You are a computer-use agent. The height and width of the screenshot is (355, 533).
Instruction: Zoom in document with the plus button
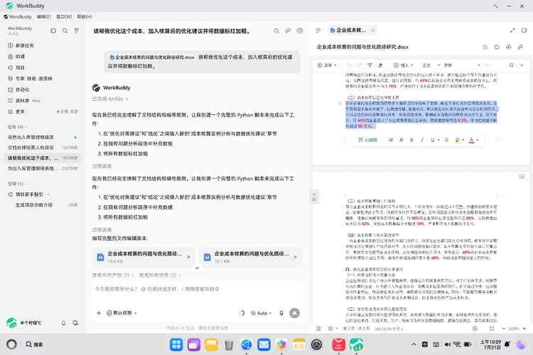[x=524, y=329]
